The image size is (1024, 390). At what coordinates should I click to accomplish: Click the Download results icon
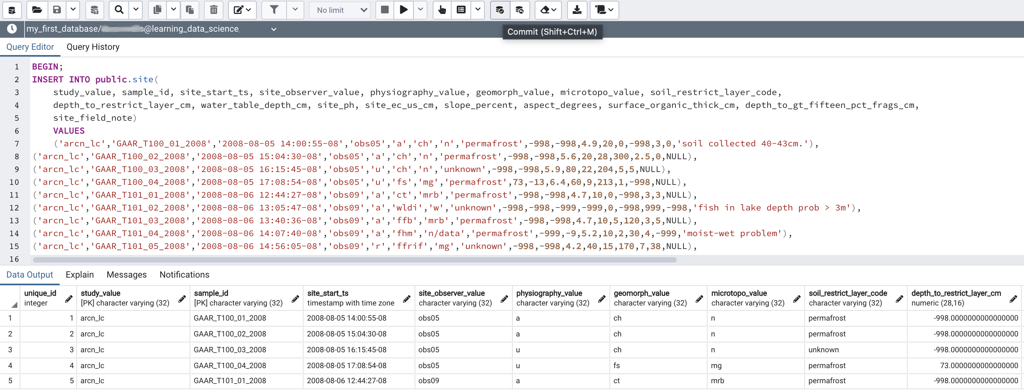click(x=577, y=10)
